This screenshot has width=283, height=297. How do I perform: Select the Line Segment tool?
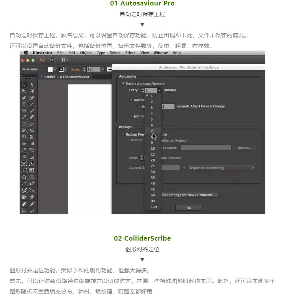click(x=32, y=104)
